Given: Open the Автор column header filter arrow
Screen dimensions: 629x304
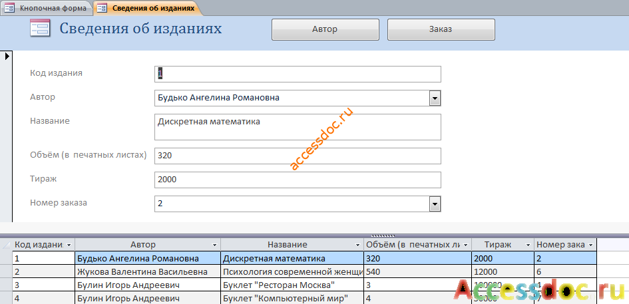Looking at the screenshot, I should coord(214,245).
